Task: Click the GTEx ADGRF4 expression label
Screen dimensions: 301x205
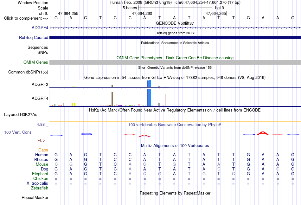Action: 40,98
